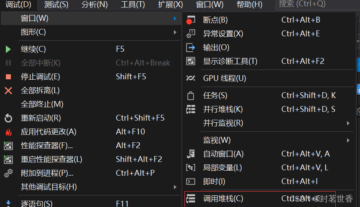Image resolution: width=360 pixels, height=207 pixels.
Task: Choose Terminate All (全部终止) command
Action: pos(42,104)
